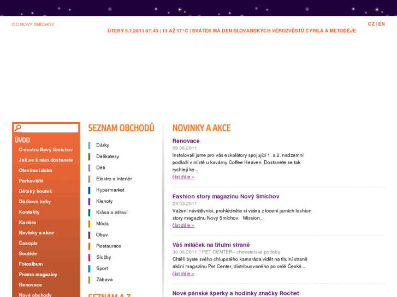This screenshot has width=397, height=297.
Task: Open the Sport shop category
Action: pos(102,269)
